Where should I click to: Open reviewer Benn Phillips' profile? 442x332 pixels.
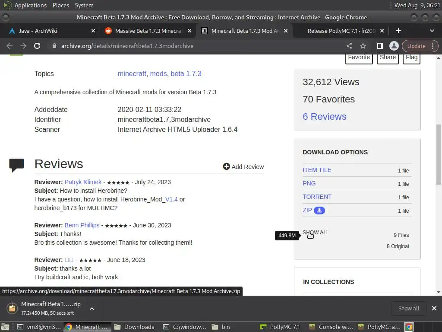[82, 225]
